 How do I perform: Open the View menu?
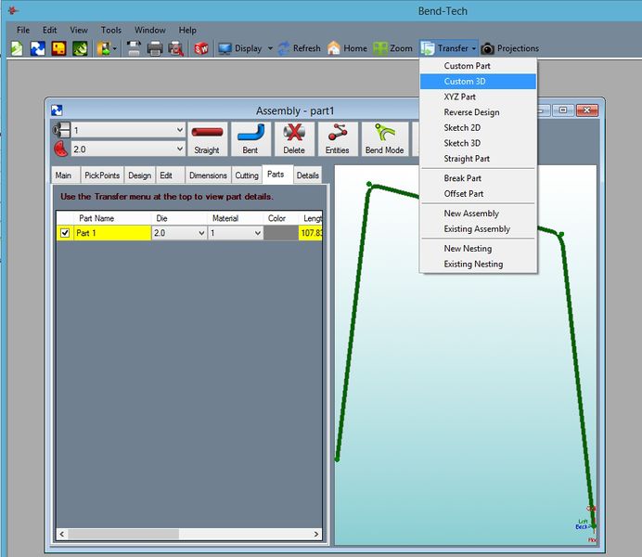tap(79, 30)
